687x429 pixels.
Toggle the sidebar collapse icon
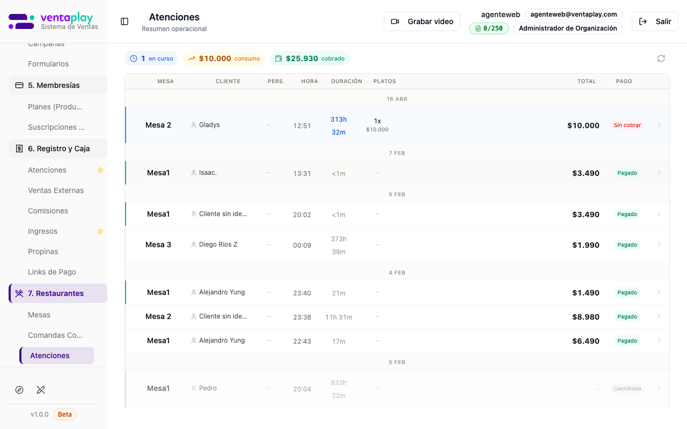(125, 21)
